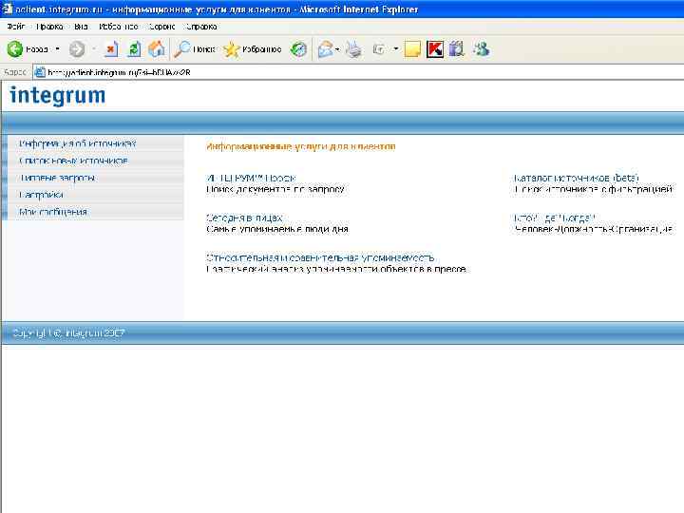Screen dimensions: 684x513
Task: Print the page using printer icon
Action: tap(353, 49)
